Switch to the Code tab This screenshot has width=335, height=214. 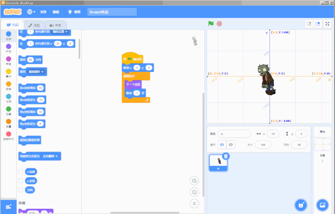click(13, 25)
